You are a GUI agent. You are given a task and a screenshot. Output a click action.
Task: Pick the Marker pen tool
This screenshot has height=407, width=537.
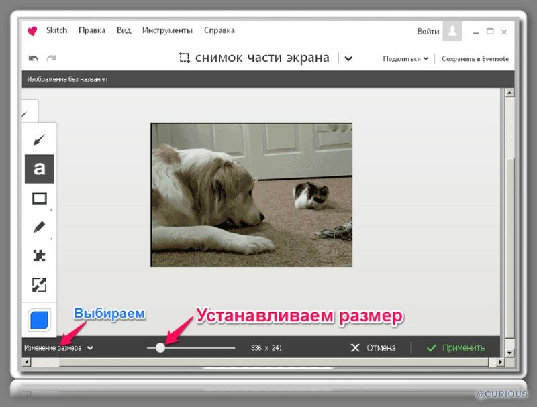click(x=39, y=227)
